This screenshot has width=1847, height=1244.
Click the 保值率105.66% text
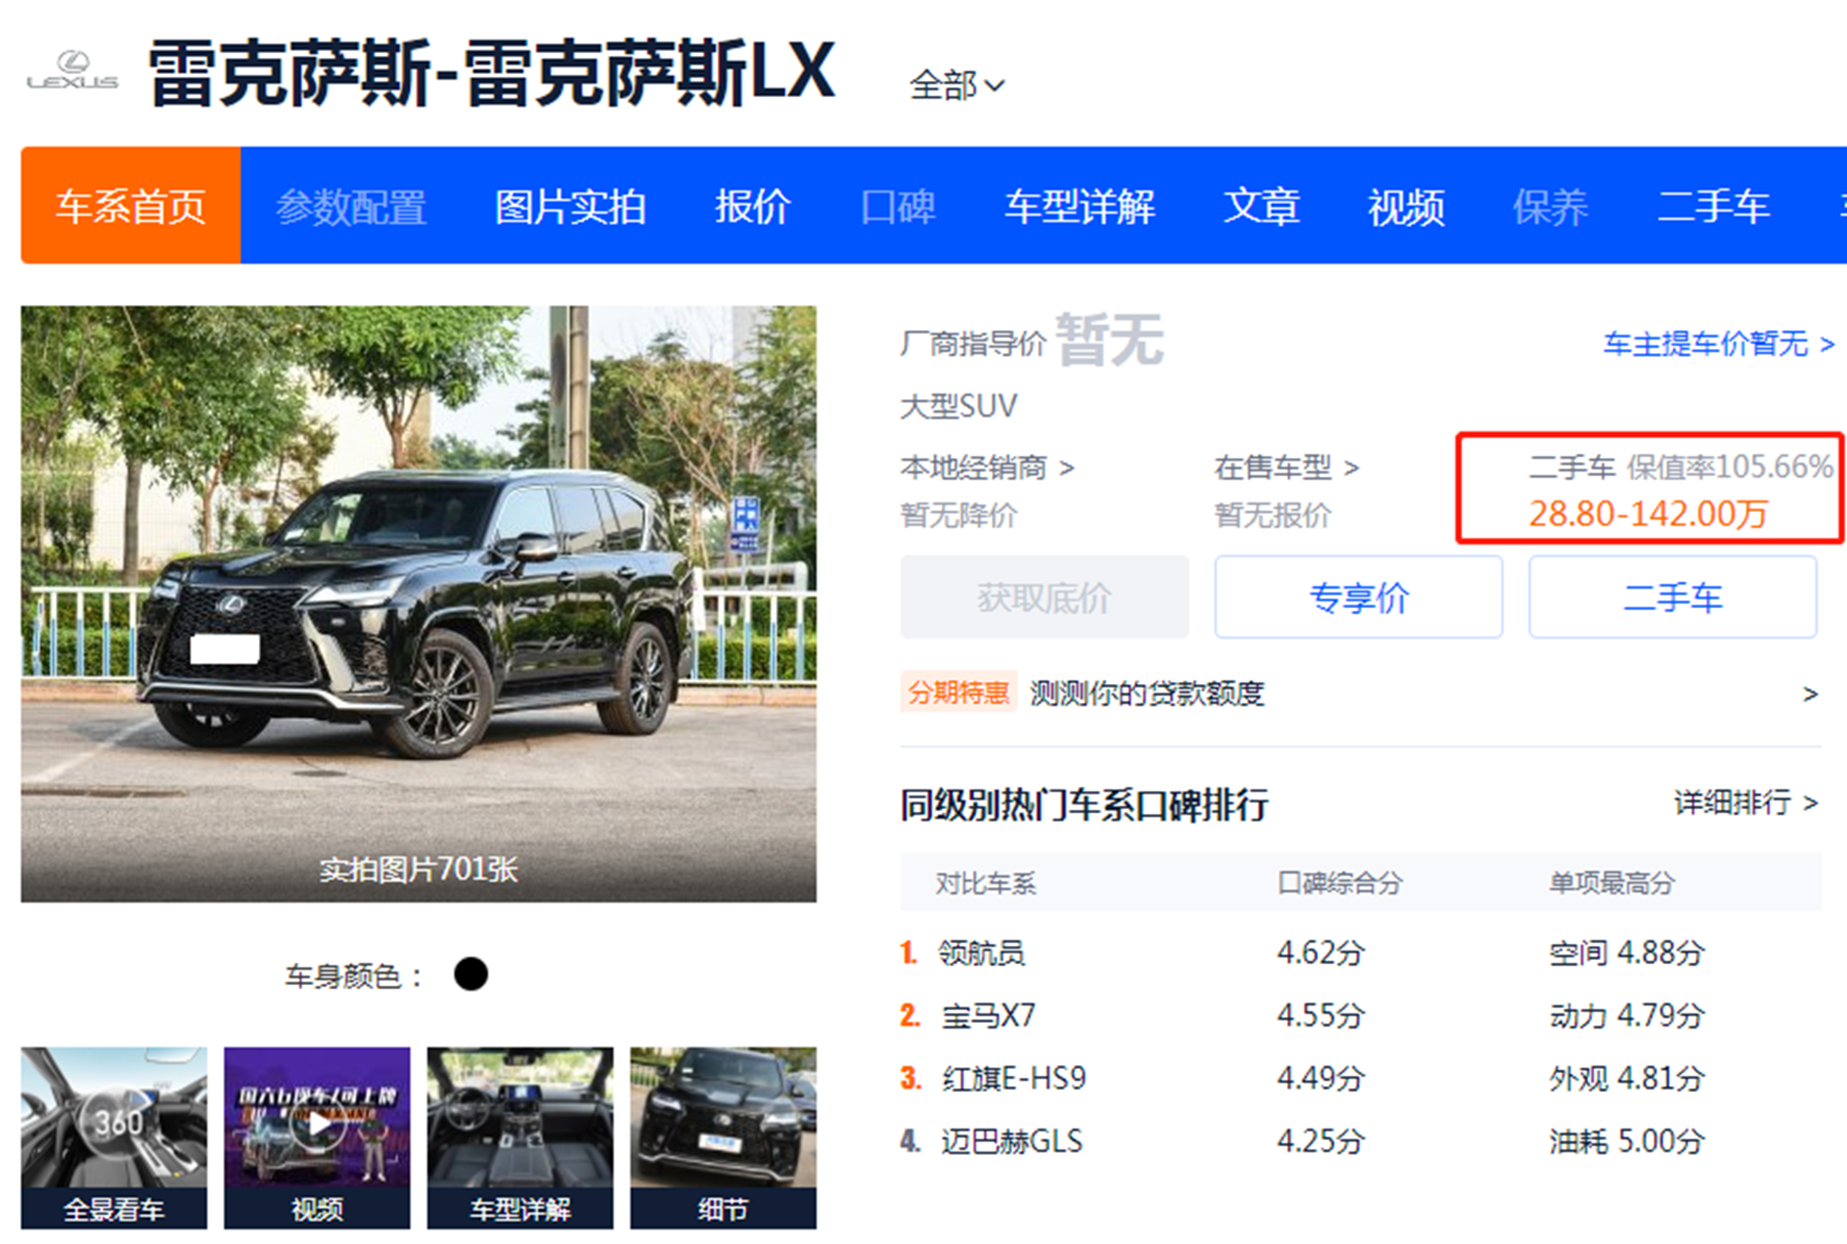1730,467
